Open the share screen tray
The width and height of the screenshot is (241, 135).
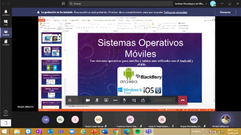pos(106,100)
